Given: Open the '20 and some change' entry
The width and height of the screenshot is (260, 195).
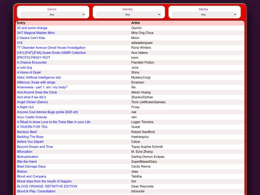Looking at the screenshot, I should tap(32, 28).
